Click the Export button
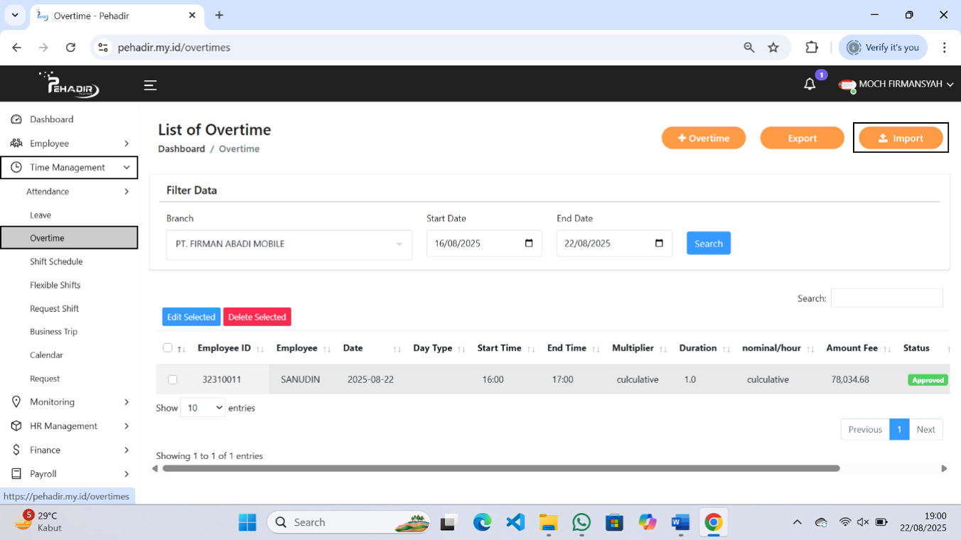961x540 pixels. [802, 139]
